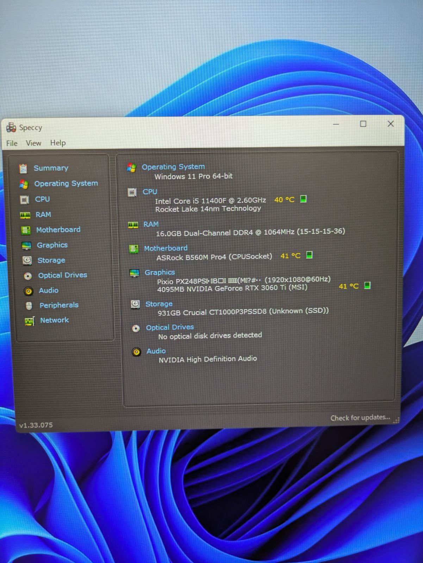Click the Graphics monitor icon in summary pane
The image size is (423, 563).
pyautogui.click(x=135, y=273)
